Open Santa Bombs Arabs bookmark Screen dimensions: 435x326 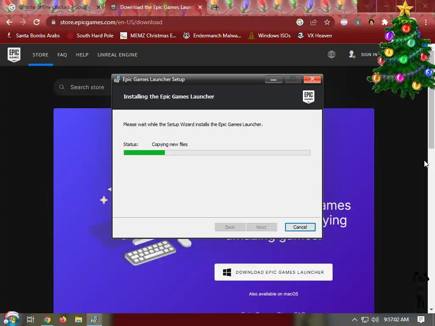33,36
